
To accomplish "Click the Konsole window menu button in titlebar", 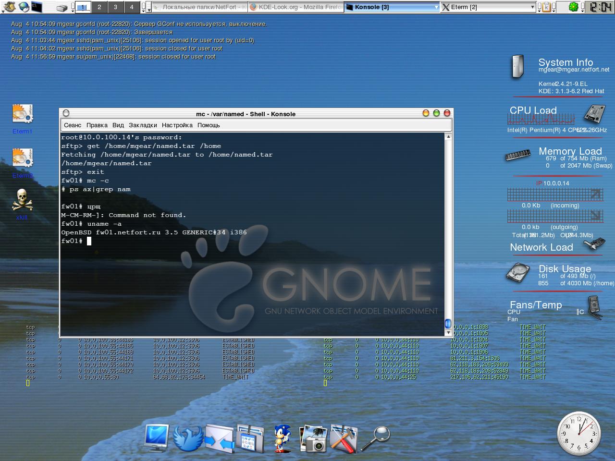I will click(x=66, y=113).
